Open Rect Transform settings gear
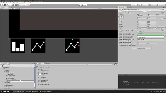The height and width of the screenshot is (93, 166). click(x=165, y=13)
